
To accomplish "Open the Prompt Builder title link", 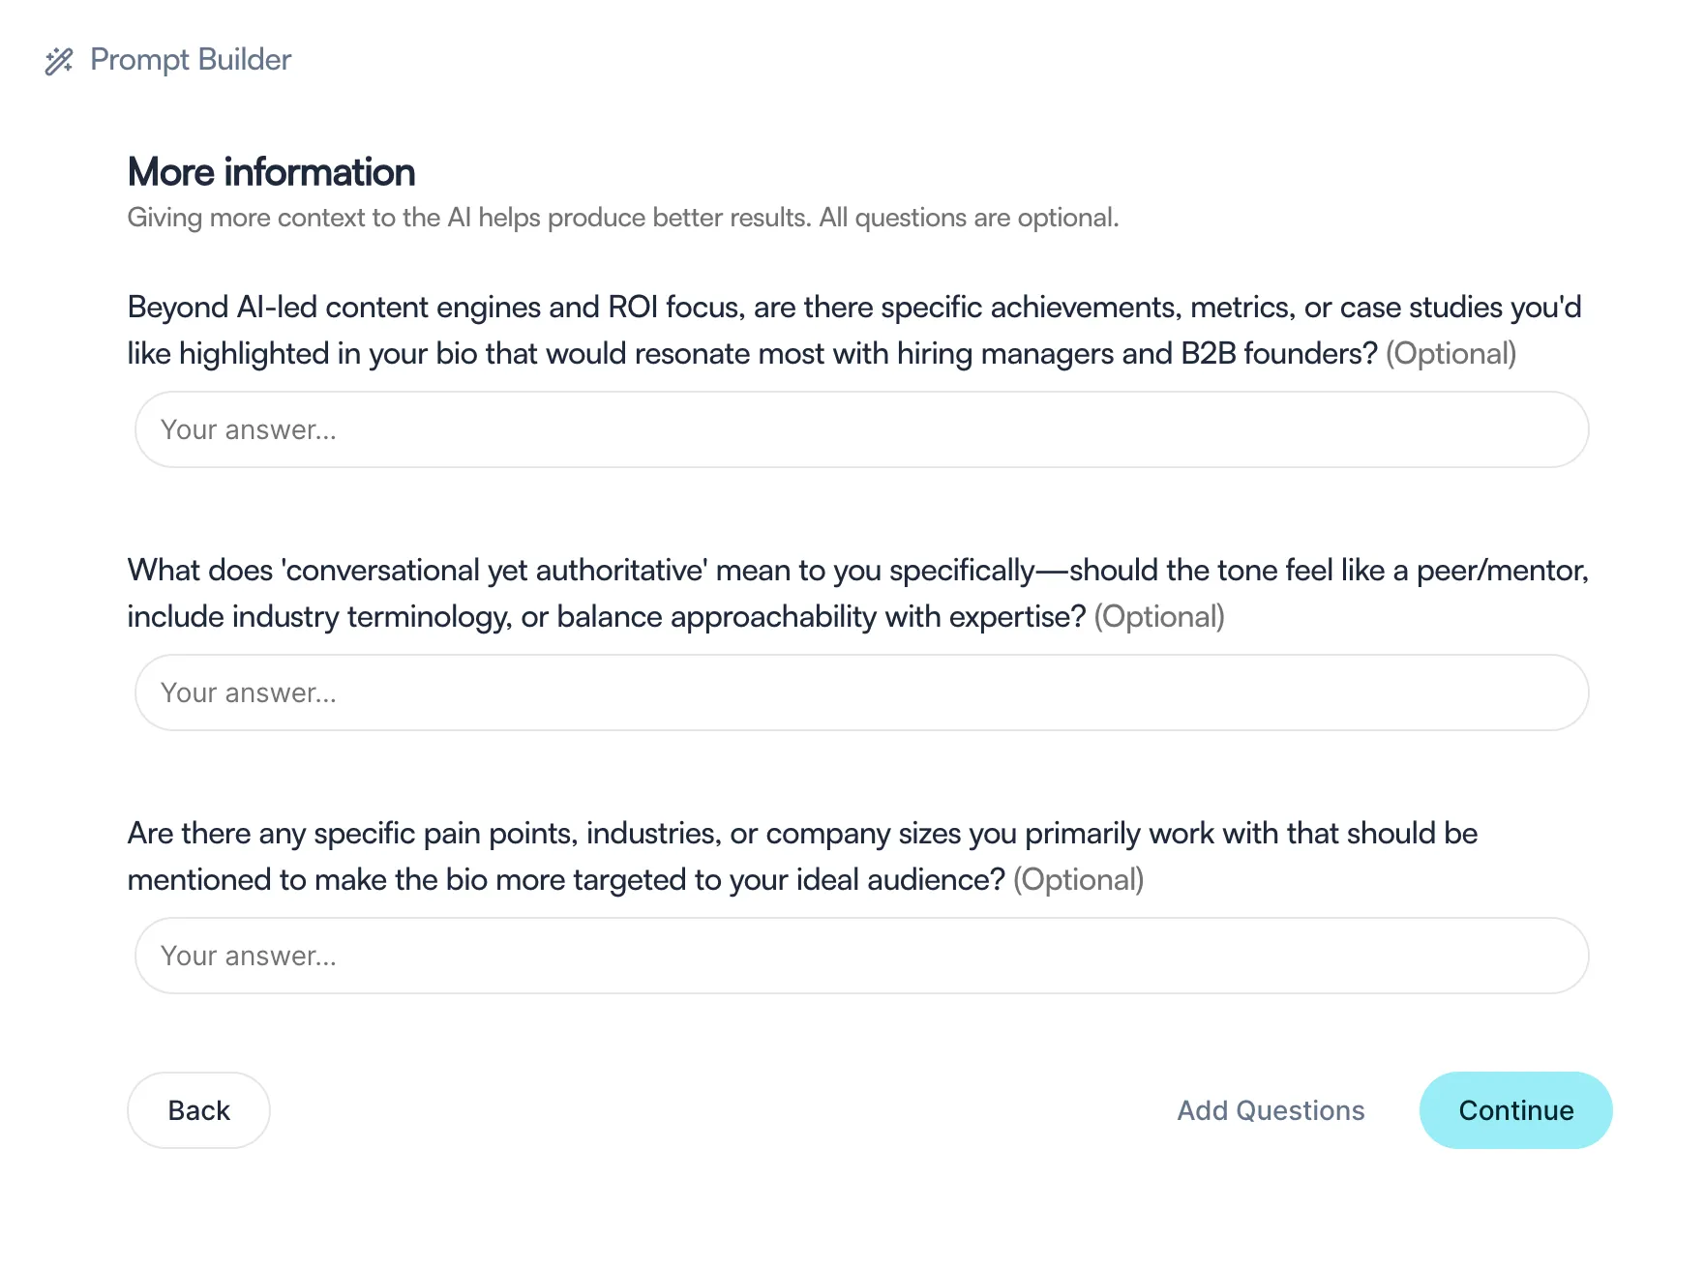I will 191,60.
